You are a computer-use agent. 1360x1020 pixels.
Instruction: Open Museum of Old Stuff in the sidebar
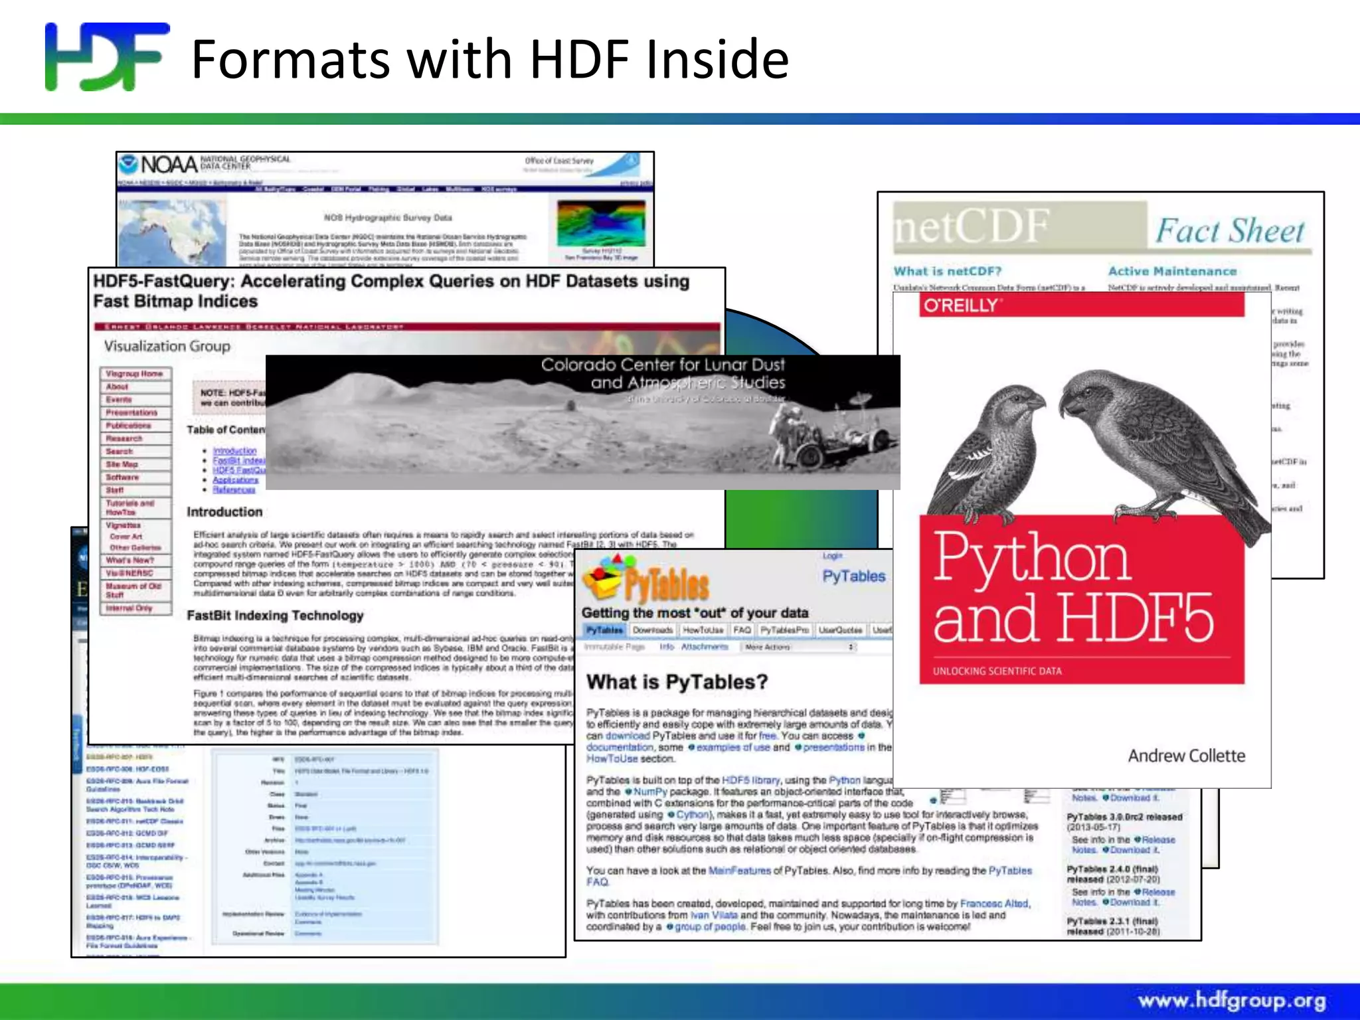135,590
